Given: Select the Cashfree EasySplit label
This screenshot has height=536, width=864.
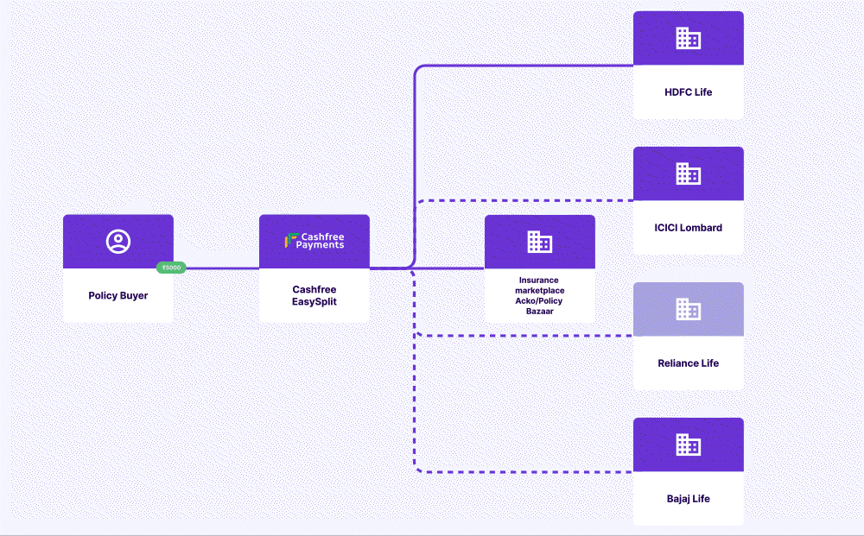Looking at the screenshot, I should (x=314, y=295).
